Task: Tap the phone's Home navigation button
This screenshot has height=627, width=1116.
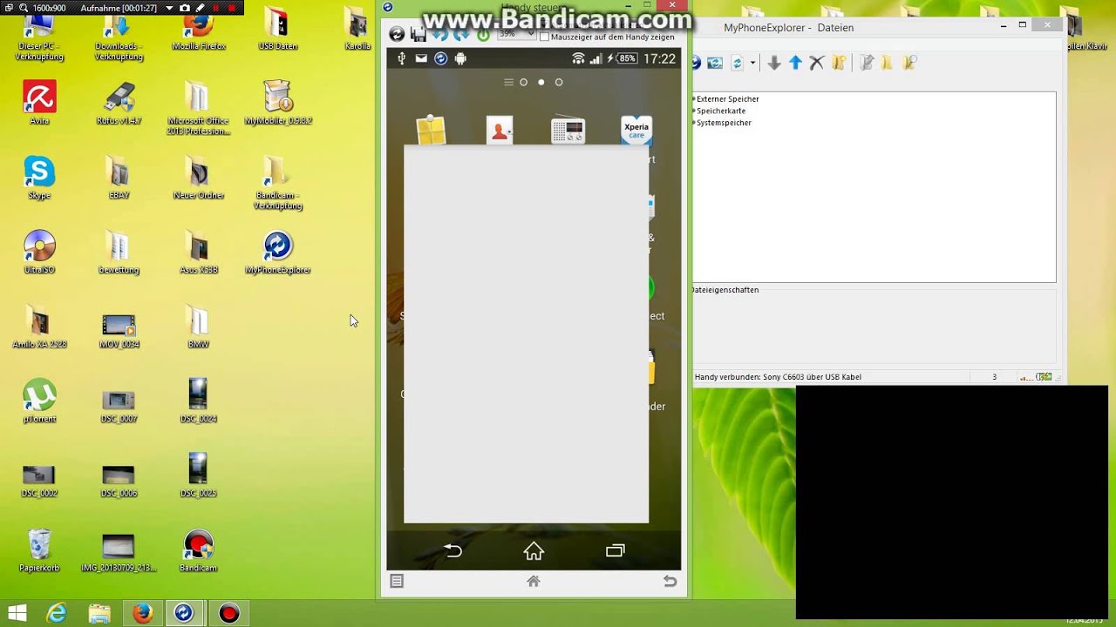Action: coord(534,550)
